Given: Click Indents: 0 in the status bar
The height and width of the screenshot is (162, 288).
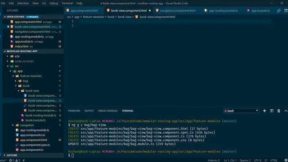Looking at the screenshot, I should click(x=214, y=160).
